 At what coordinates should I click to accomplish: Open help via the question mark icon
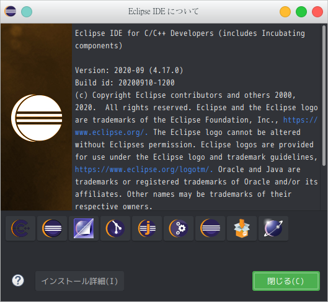(18, 280)
